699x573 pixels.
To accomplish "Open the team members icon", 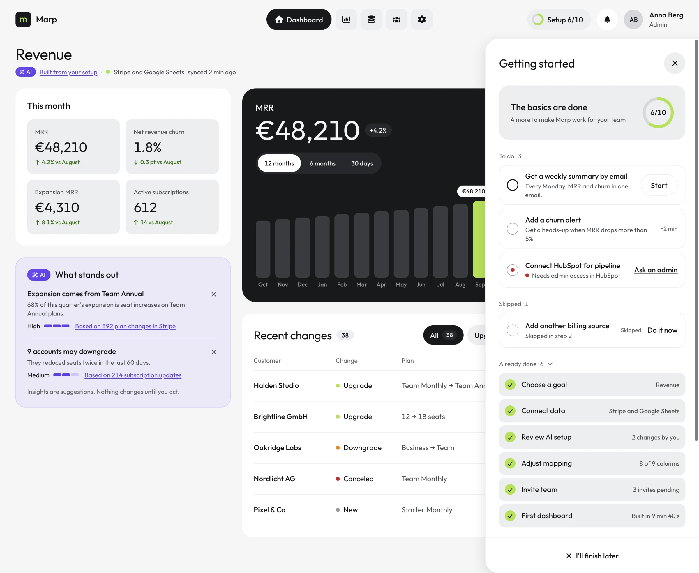I will tap(396, 20).
